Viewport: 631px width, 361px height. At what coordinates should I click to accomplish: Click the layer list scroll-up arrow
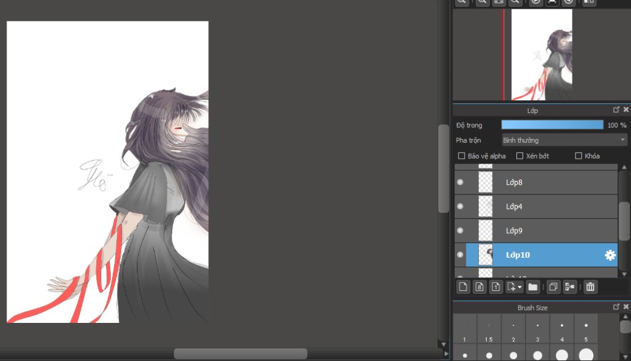click(x=624, y=167)
